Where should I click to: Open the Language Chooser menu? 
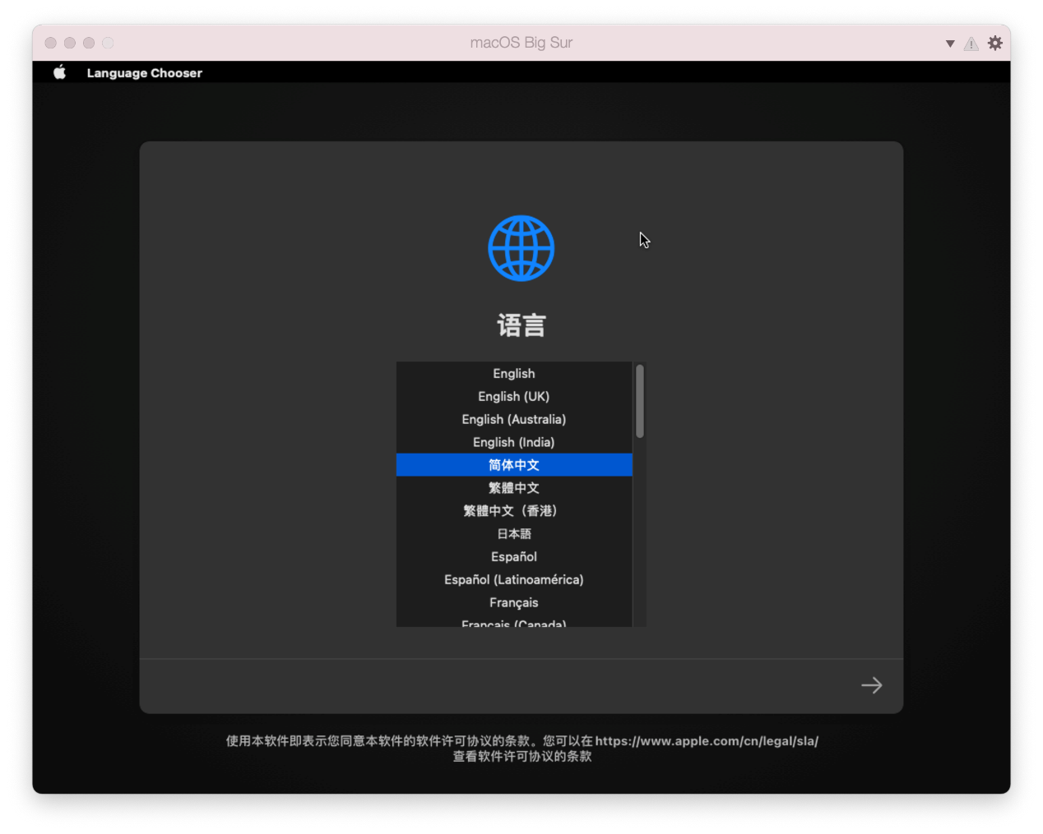pyautogui.click(x=144, y=73)
